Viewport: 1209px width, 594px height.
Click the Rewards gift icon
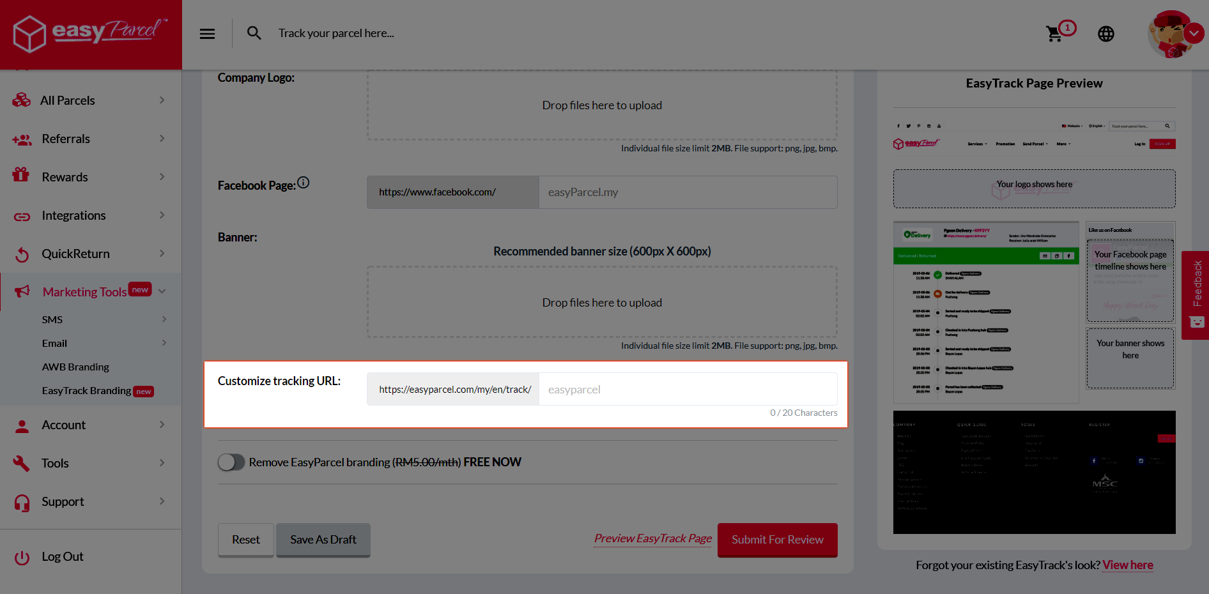(21, 174)
